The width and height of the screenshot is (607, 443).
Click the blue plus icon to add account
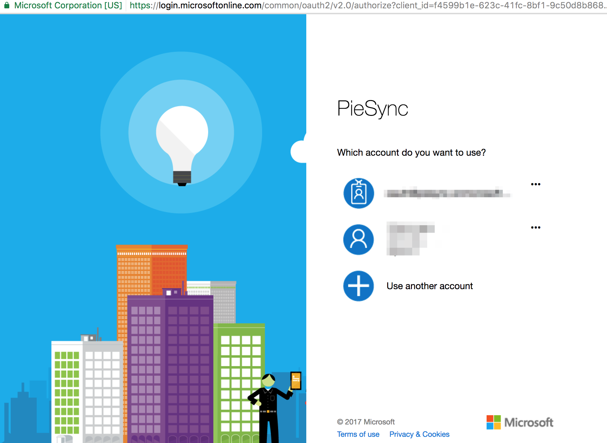click(358, 286)
